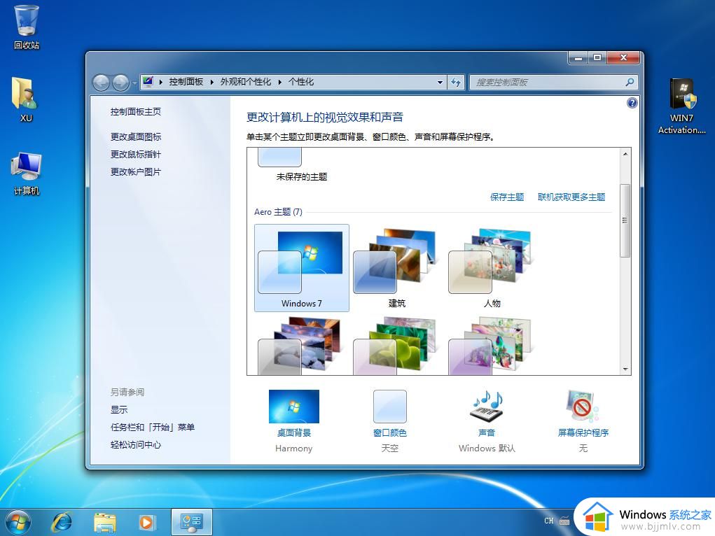The width and height of the screenshot is (715, 536).
Task: Click the 保存主题 link
Action: click(x=507, y=197)
